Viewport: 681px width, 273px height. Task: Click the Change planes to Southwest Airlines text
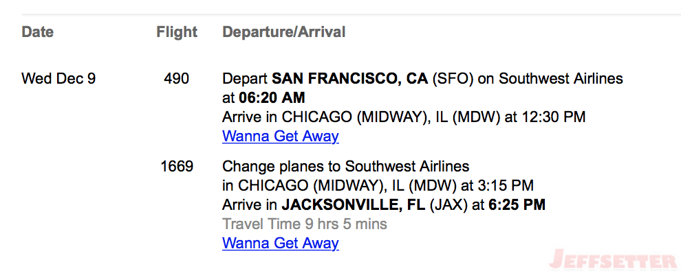coord(346,167)
